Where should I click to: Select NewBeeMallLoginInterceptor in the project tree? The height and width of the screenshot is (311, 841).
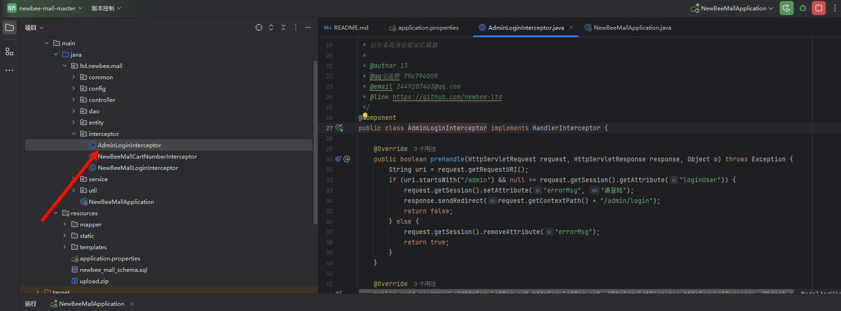tap(137, 168)
